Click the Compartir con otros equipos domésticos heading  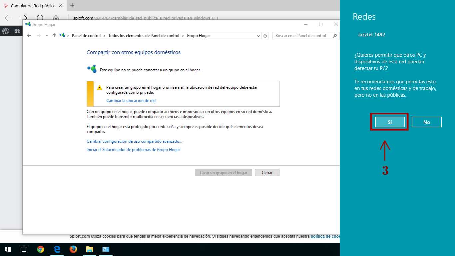coord(134,52)
